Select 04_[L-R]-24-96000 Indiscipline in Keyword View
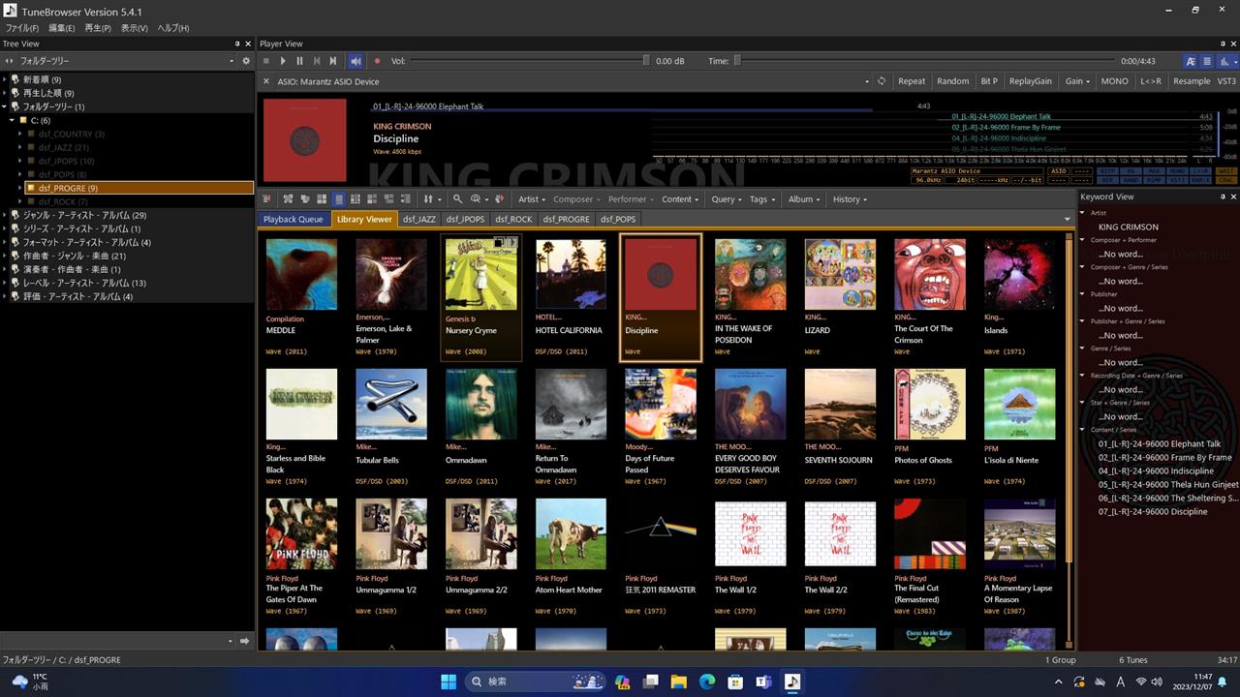Screen dimensions: 1240x697 1156,470
